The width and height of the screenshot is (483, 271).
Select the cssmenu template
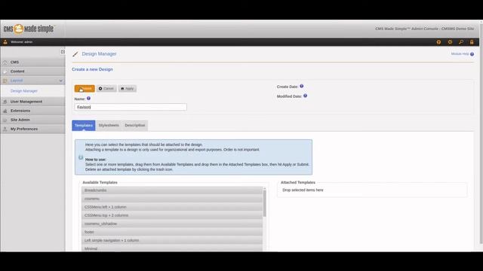pyautogui.click(x=172, y=199)
